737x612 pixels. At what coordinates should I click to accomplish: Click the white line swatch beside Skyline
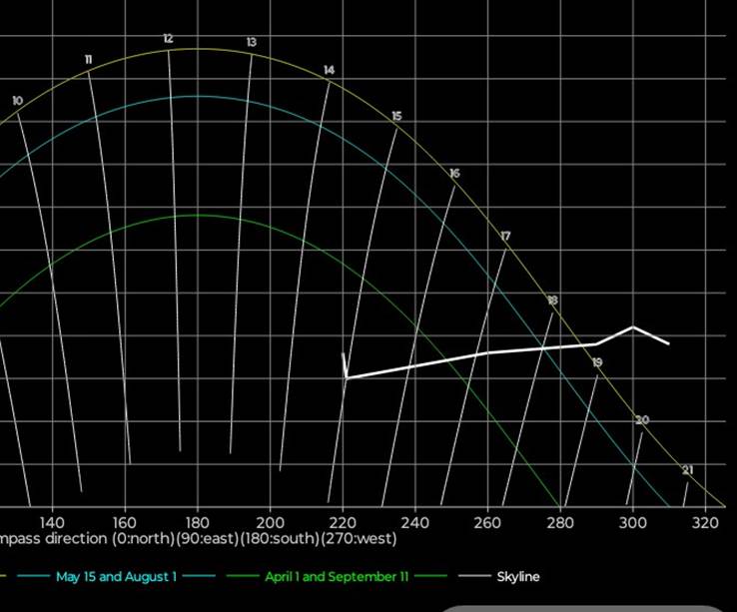click(473, 577)
